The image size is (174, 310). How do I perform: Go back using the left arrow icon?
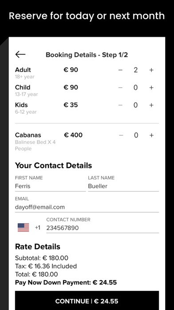(x=20, y=54)
